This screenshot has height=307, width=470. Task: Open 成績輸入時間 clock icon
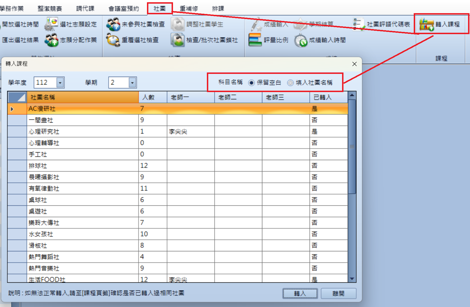point(301,40)
